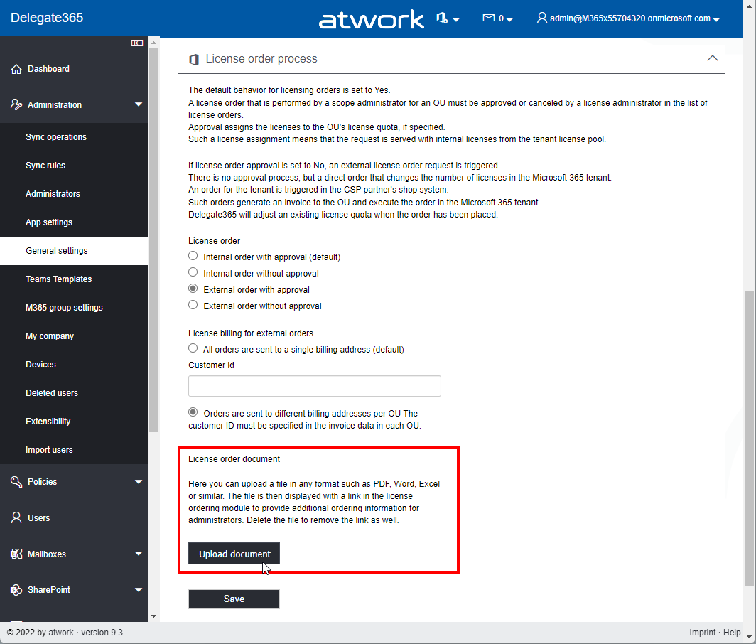Open General settings
The height and width of the screenshot is (644, 756).
tap(74, 251)
